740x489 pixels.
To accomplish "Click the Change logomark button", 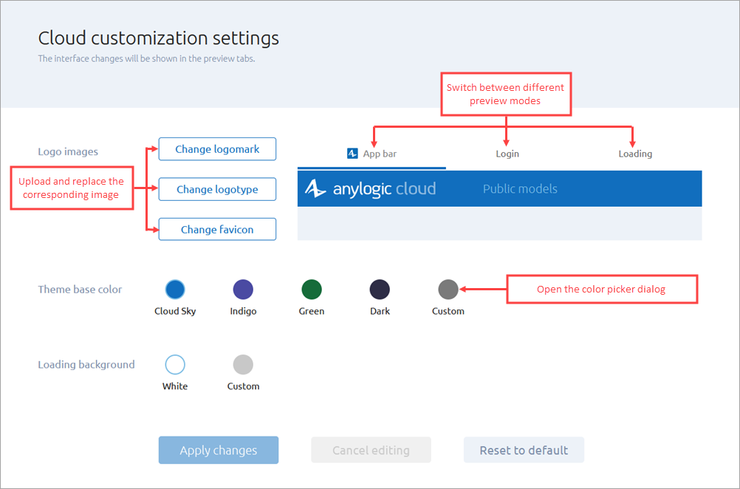I will (x=217, y=149).
